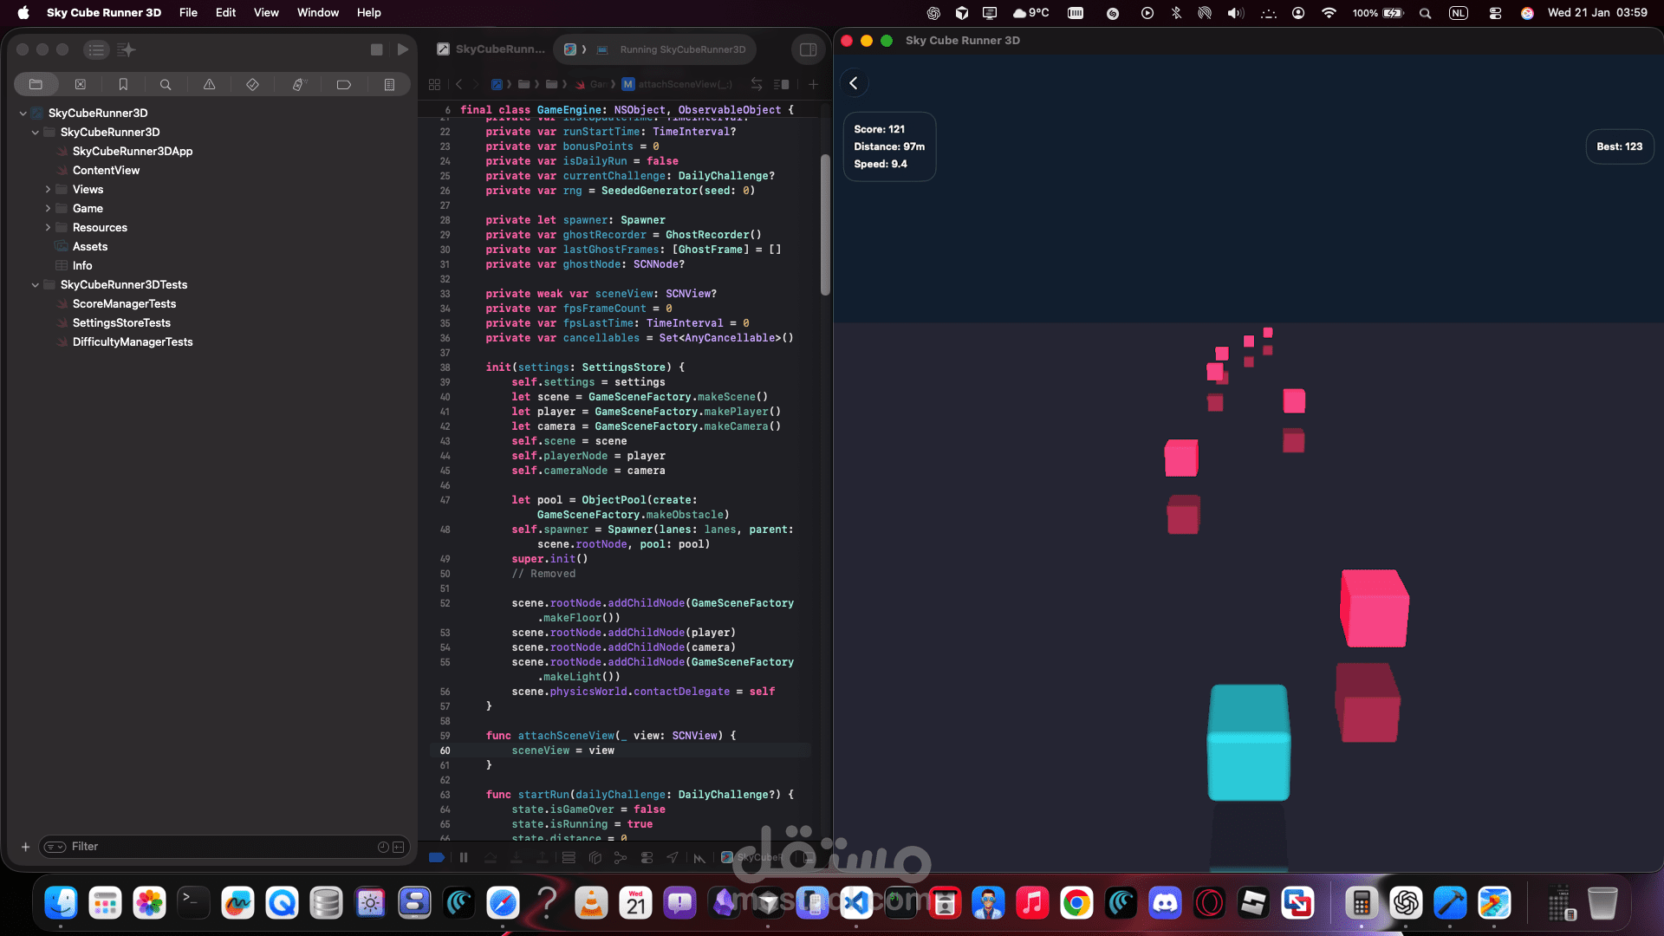1664x936 pixels.
Task: Expand the Resources folder
Action: 48,227
